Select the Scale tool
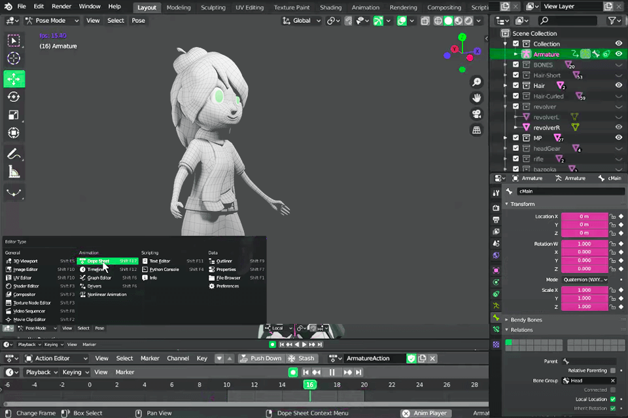 click(13, 114)
